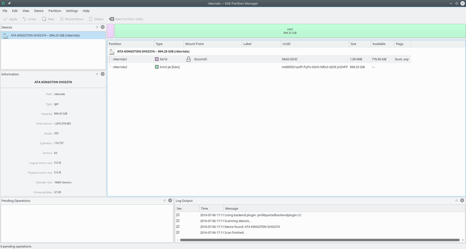Float the Devices panel with the diamond icon

tap(97, 27)
